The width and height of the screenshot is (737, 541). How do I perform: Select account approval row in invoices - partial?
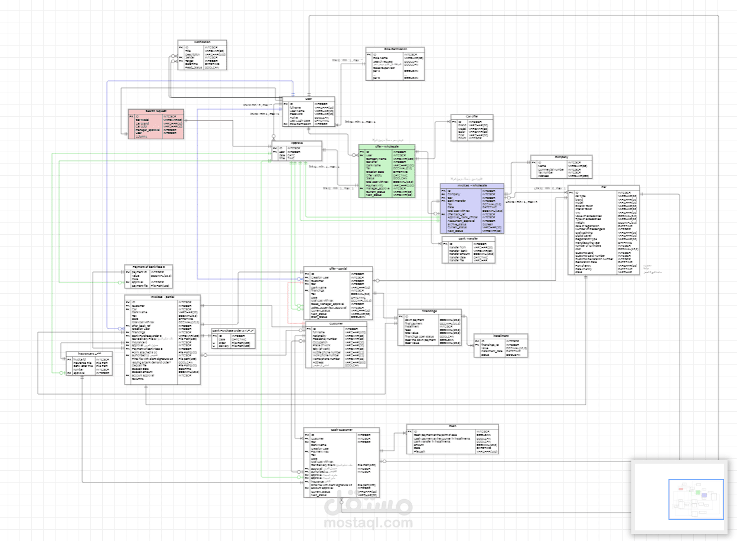tap(162, 375)
